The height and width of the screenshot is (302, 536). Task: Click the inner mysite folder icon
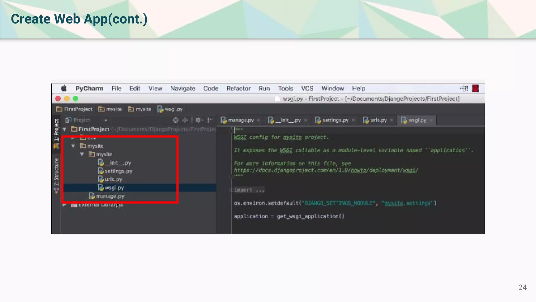tap(92, 154)
